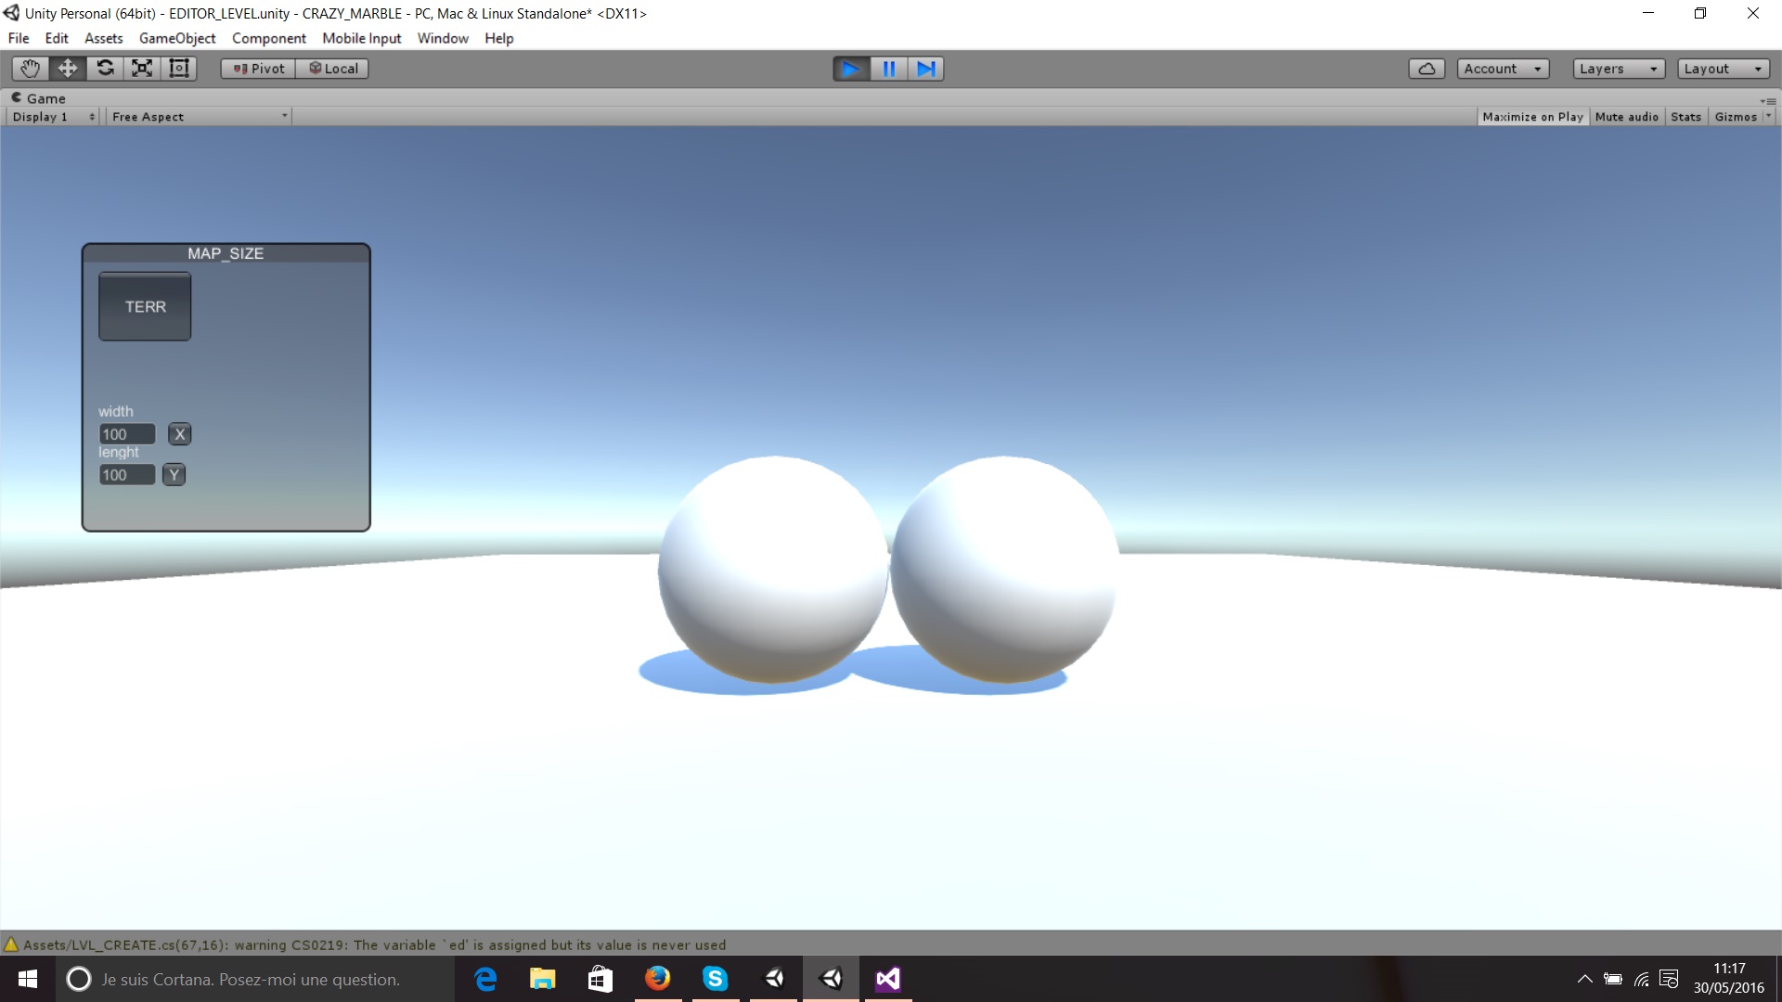The width and height of the screenshot is (1782, 1002).
Task: Toggle Maximize on Play
Action: point(1532,117)
